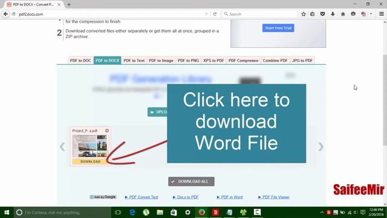Screen dimensions: 387x218
Task: Open Task View on the taskbar
Action: (118, 213)
